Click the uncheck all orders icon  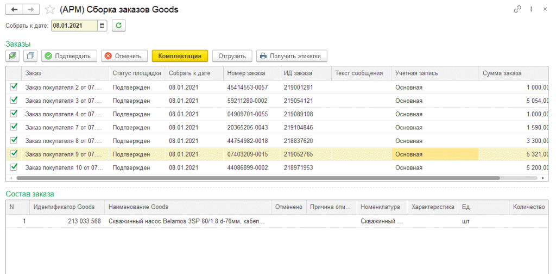pyautogui.click(x=30, y=56)
